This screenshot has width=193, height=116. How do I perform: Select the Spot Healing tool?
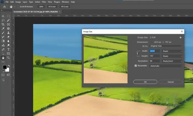tap(8, 29)
